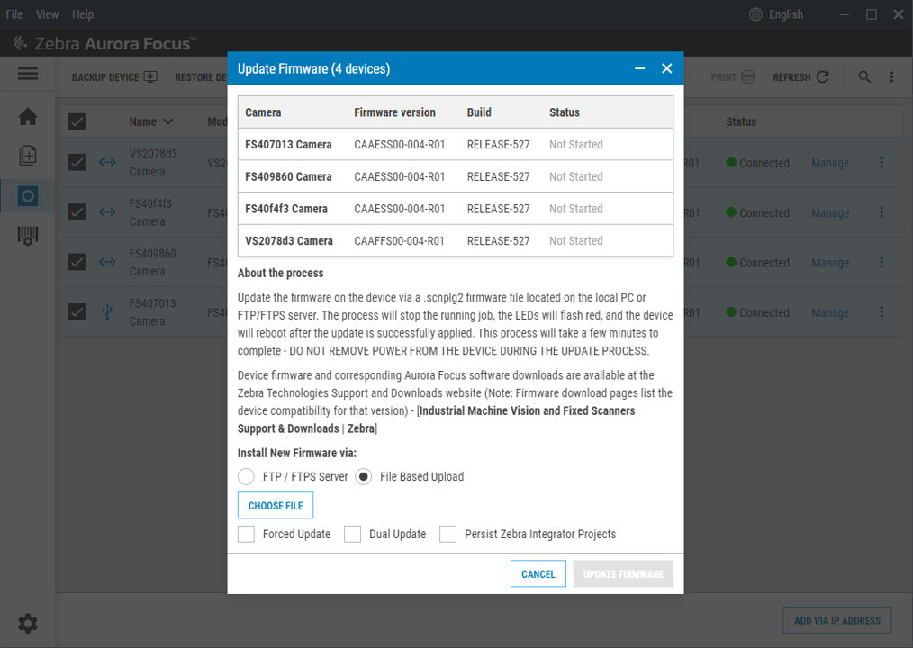Click the Add Via IP Address button
This screenshot has height=648, width=913.
click(x=837, y=621)
